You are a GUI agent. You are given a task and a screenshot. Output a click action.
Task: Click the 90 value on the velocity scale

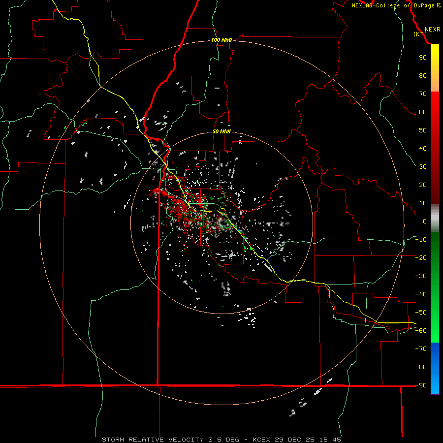423,58
